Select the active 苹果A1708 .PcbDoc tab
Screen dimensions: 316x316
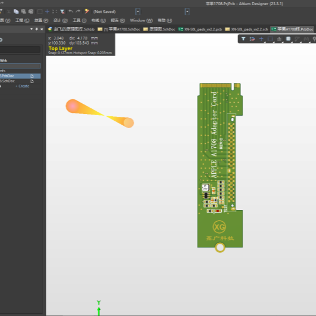click(x=292, y=29)
